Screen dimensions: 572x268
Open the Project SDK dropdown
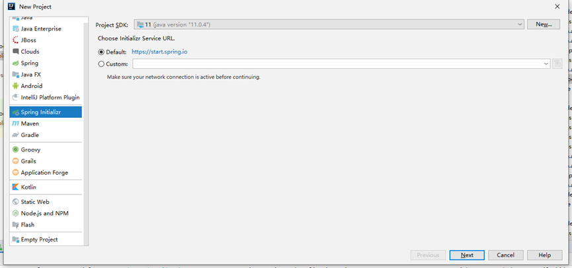329,24
